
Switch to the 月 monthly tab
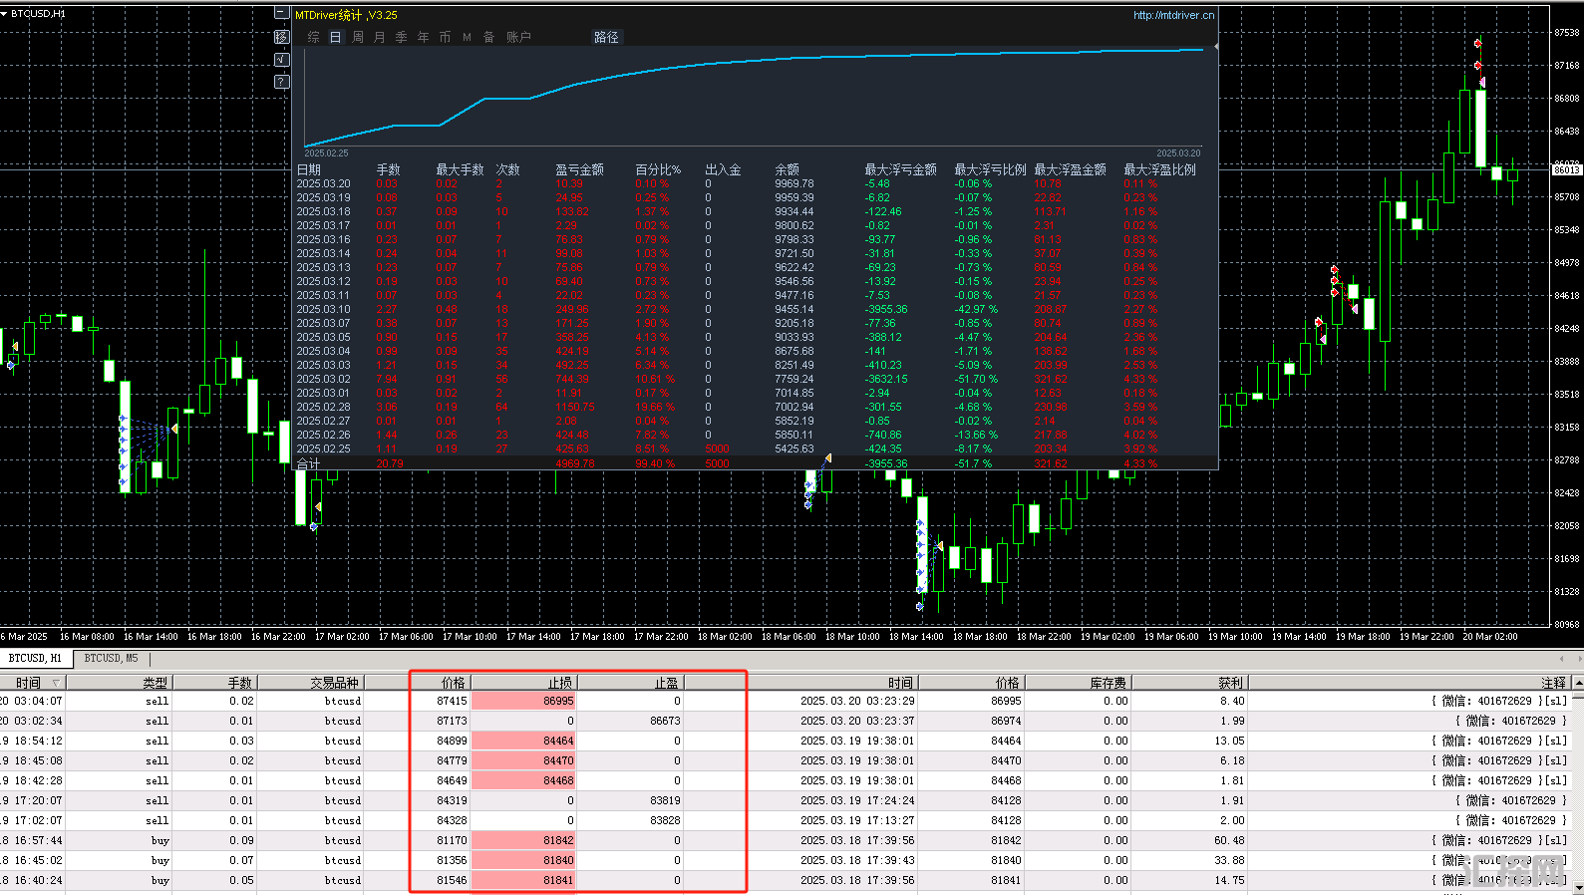[x=379, y=37]
